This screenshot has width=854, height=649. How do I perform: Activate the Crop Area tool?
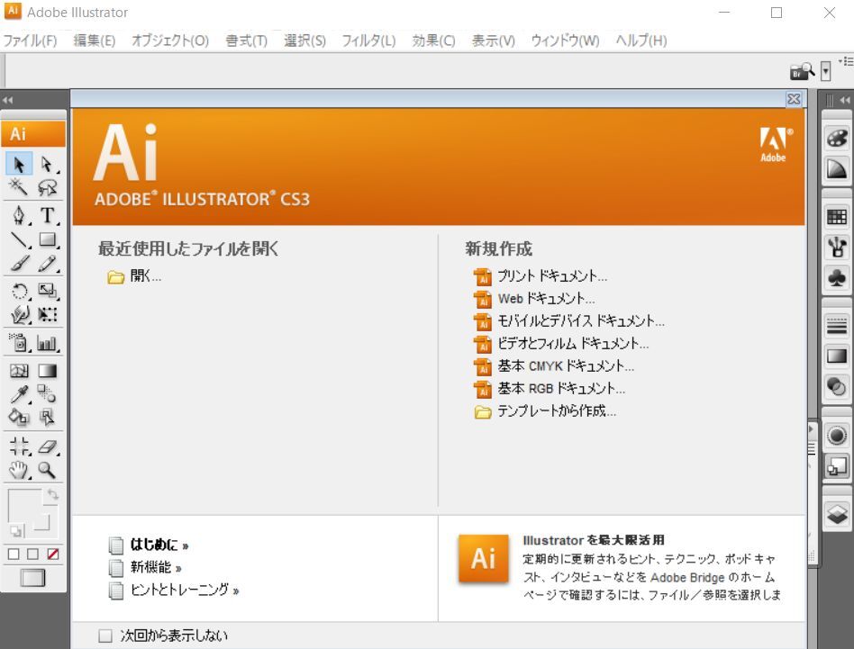click(19, 446)
